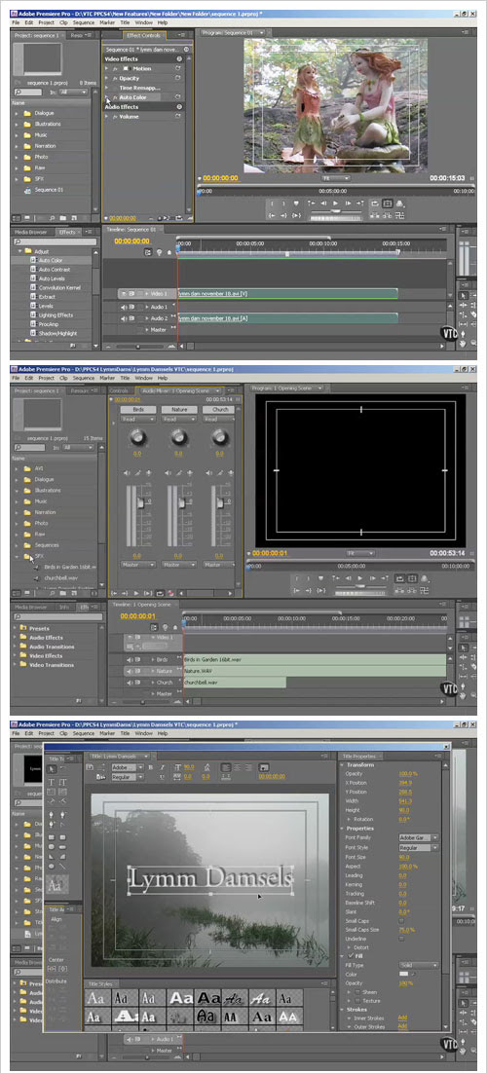The image size is (487, 1073).
Task: Toggle Video 1 track output in Sequence 01 timeline
Action: (124, 294)
